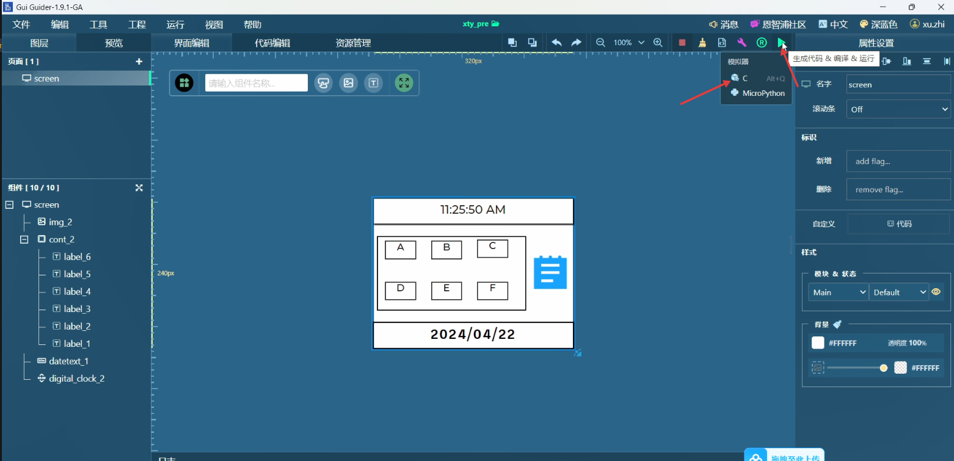Click the white background color swatch
The width and height of the screenshot is (954, 461).
818,343
